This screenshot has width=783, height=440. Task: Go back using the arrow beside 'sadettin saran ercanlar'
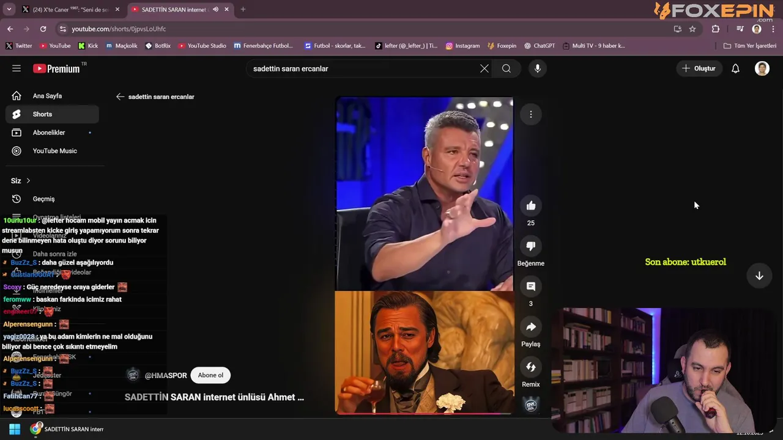120,97
